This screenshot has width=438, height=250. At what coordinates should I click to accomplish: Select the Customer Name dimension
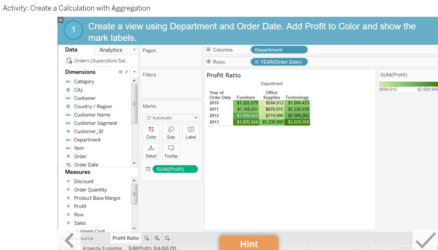pyautogui.click(x=92, y=115)
